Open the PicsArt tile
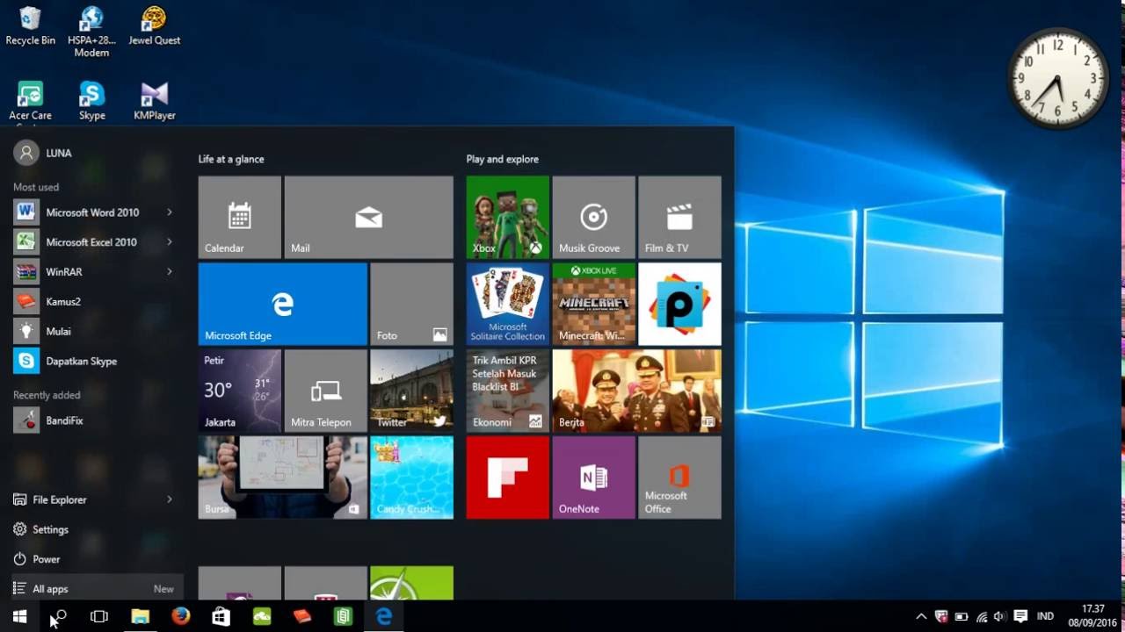 pyautogui.click(x=679, y=304)
